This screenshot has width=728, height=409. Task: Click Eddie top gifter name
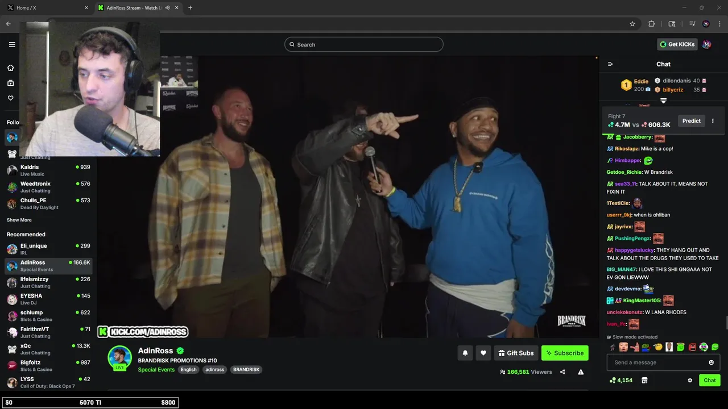(x=641, y=81)
